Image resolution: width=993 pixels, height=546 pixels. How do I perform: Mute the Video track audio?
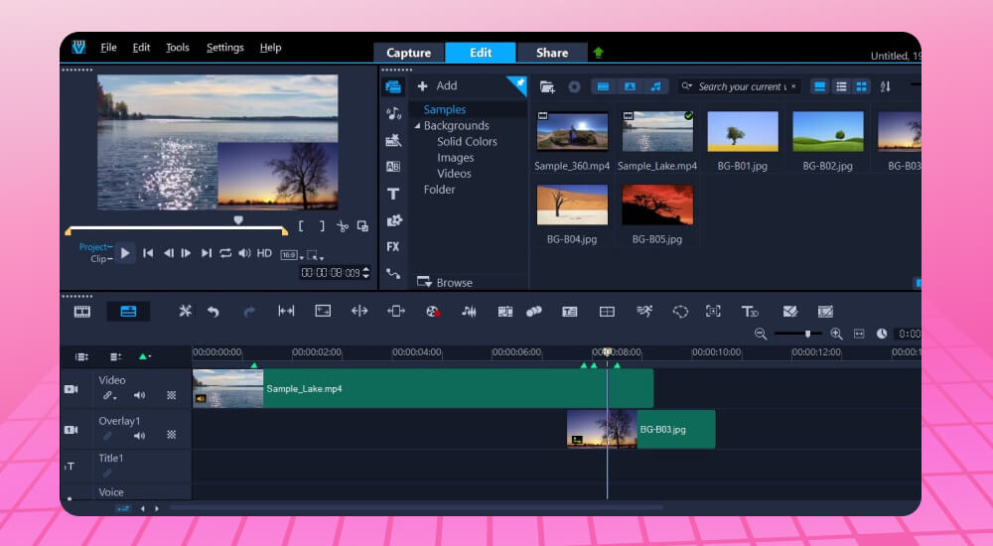pyautogui.click(x=139, y=395)
